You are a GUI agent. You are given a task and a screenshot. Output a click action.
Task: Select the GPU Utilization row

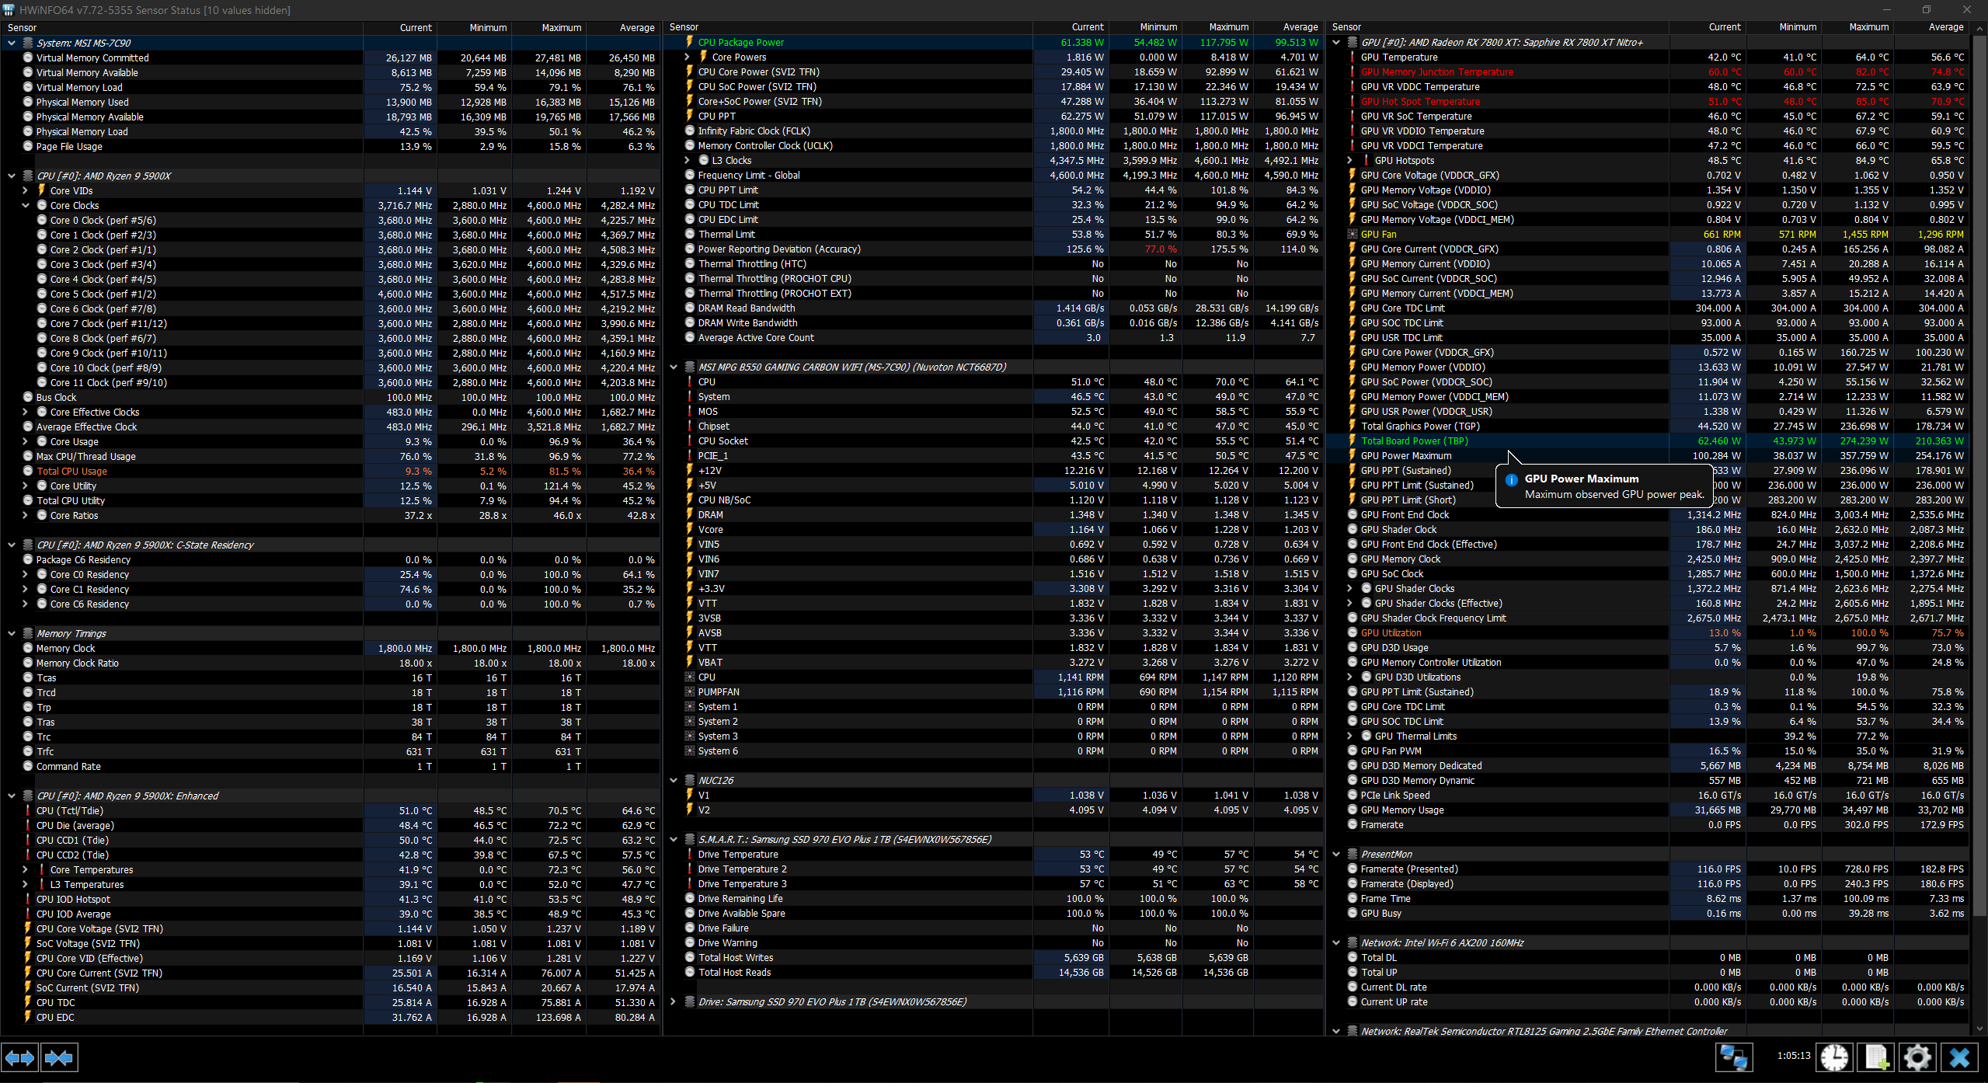tap(1649, 632)
